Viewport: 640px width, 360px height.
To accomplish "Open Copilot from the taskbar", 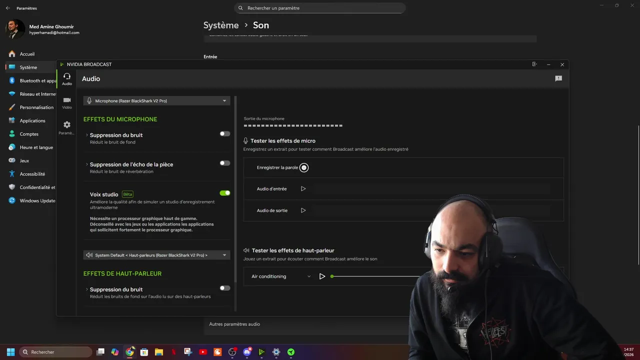I will tap(115, 352).
